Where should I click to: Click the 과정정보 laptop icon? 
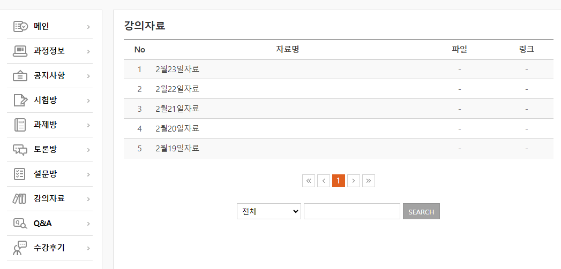click(20, 51)
